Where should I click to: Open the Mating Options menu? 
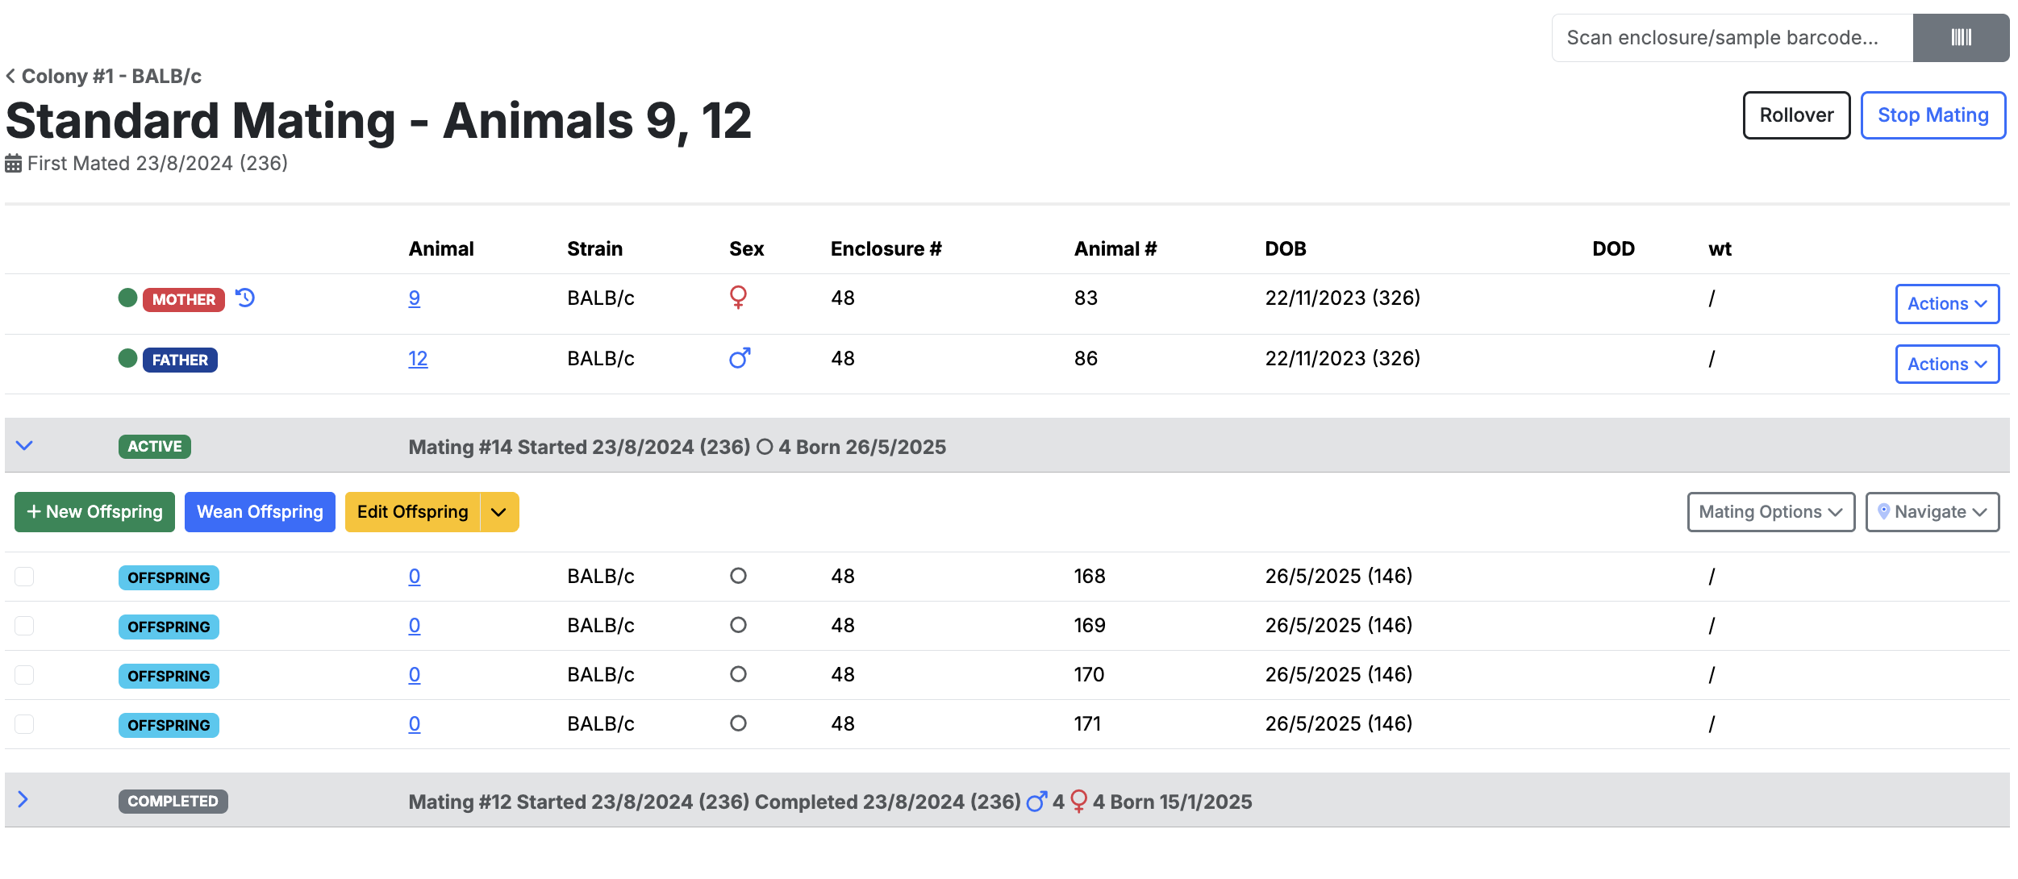1770,512
